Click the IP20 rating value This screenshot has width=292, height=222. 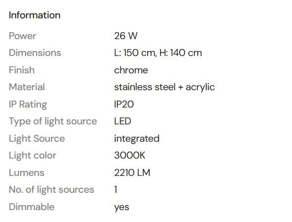click(124, 104)
